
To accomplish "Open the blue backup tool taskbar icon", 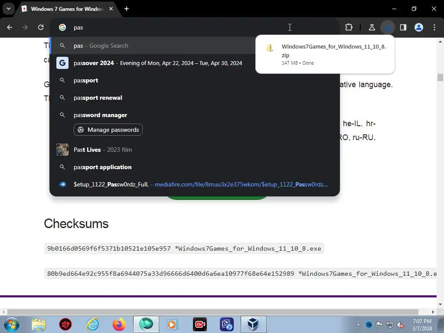I will coord(227,324).
